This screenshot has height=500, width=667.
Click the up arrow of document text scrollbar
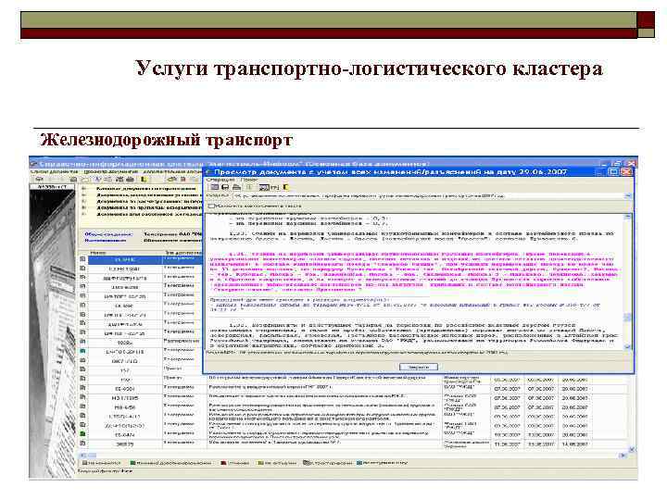pyautogui.click(x=627, y=217)
